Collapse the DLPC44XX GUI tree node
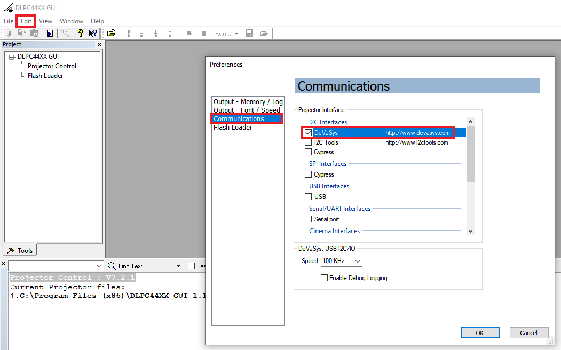The image size is (561, 350). [x=11, y=57]
